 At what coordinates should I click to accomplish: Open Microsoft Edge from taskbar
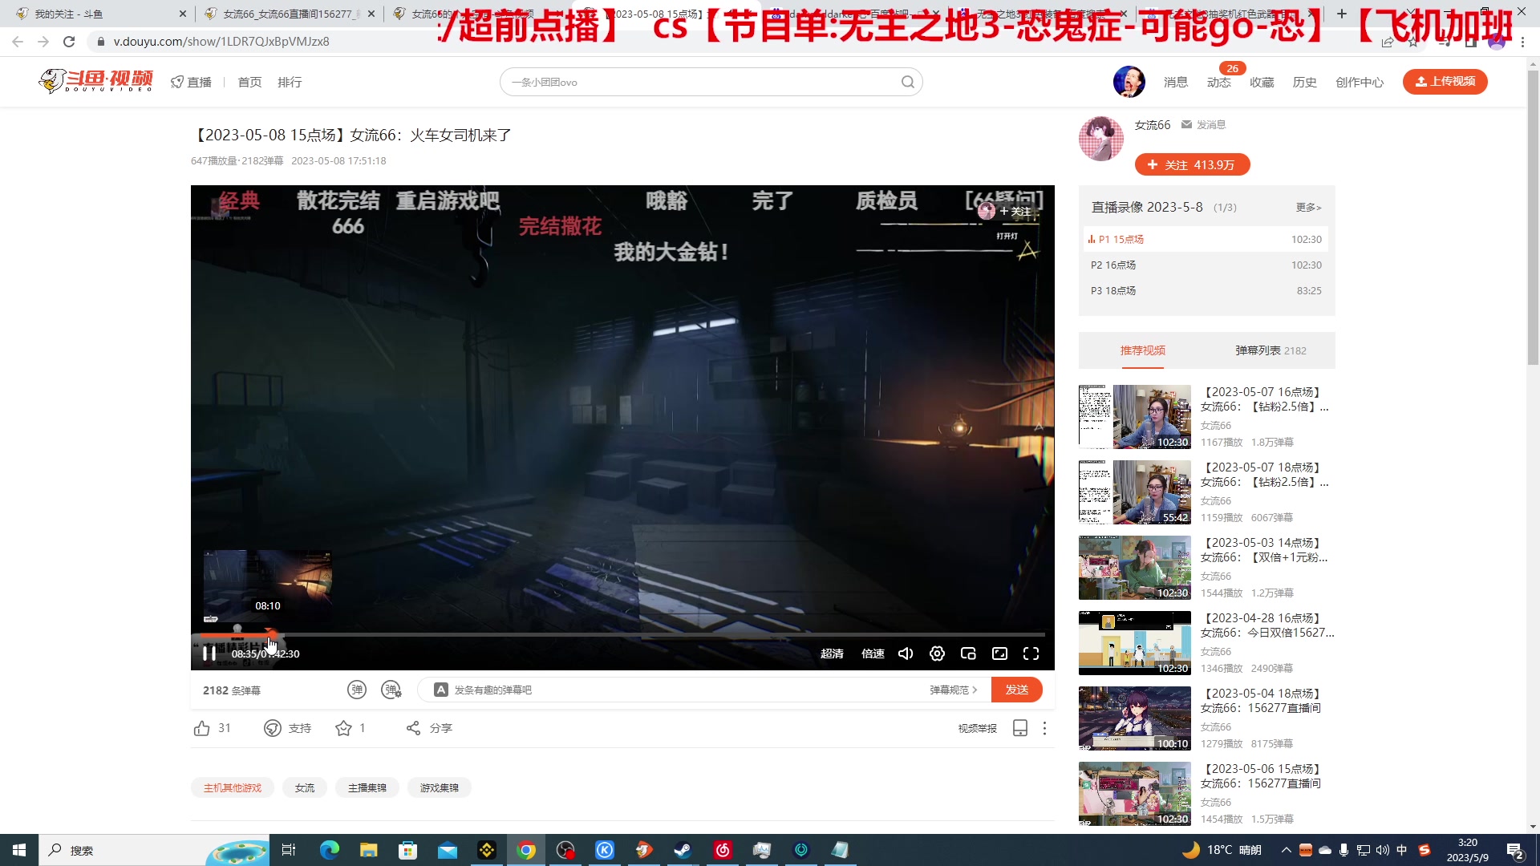(x=329, y=850)
